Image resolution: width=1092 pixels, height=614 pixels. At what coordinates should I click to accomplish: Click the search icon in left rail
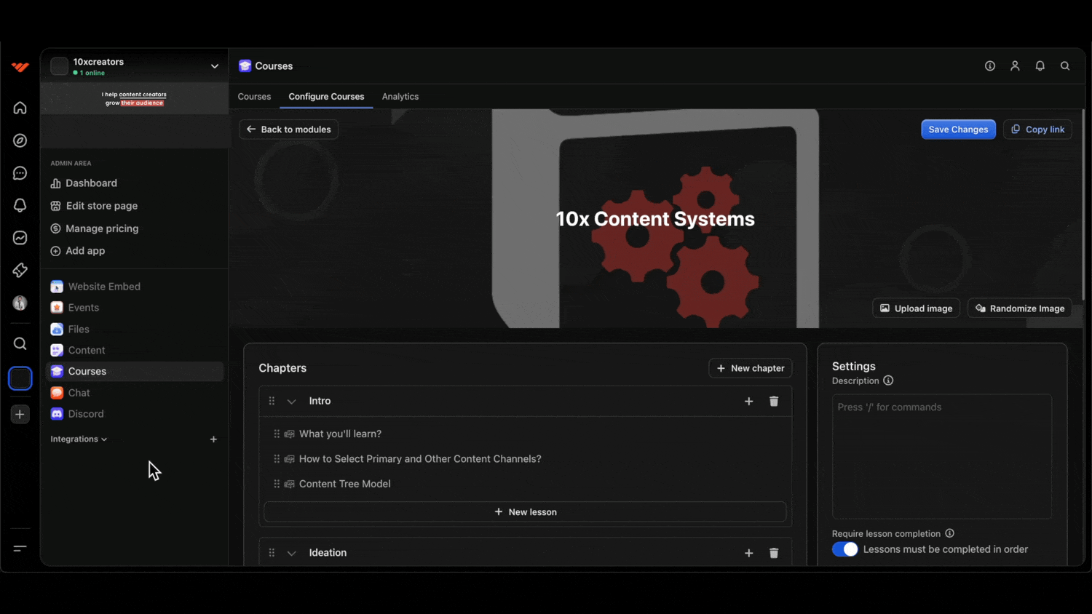[20, 343]
